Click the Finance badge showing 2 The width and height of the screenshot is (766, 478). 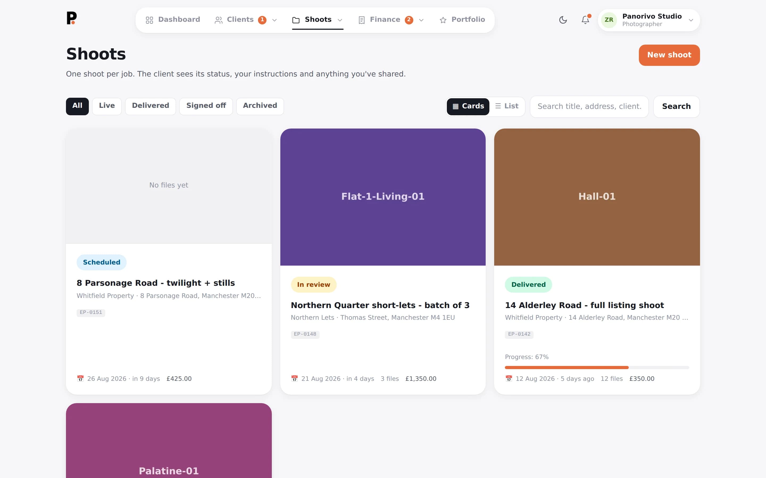pyautogui.click(x=409, y=20)
